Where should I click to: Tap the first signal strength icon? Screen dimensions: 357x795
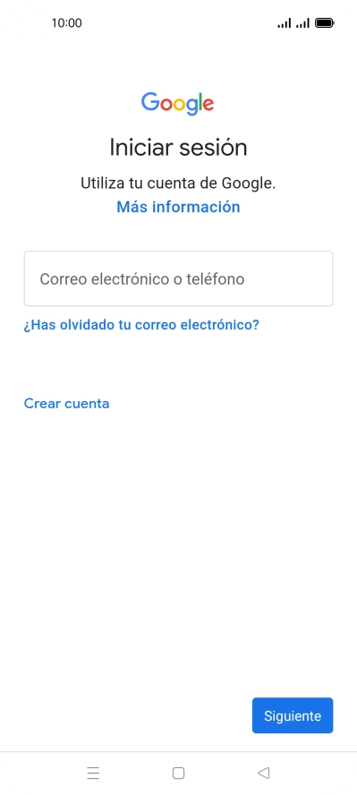click(x=285, y=22)
